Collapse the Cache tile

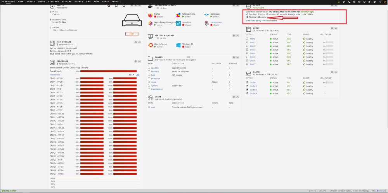(x=336, y=72)
